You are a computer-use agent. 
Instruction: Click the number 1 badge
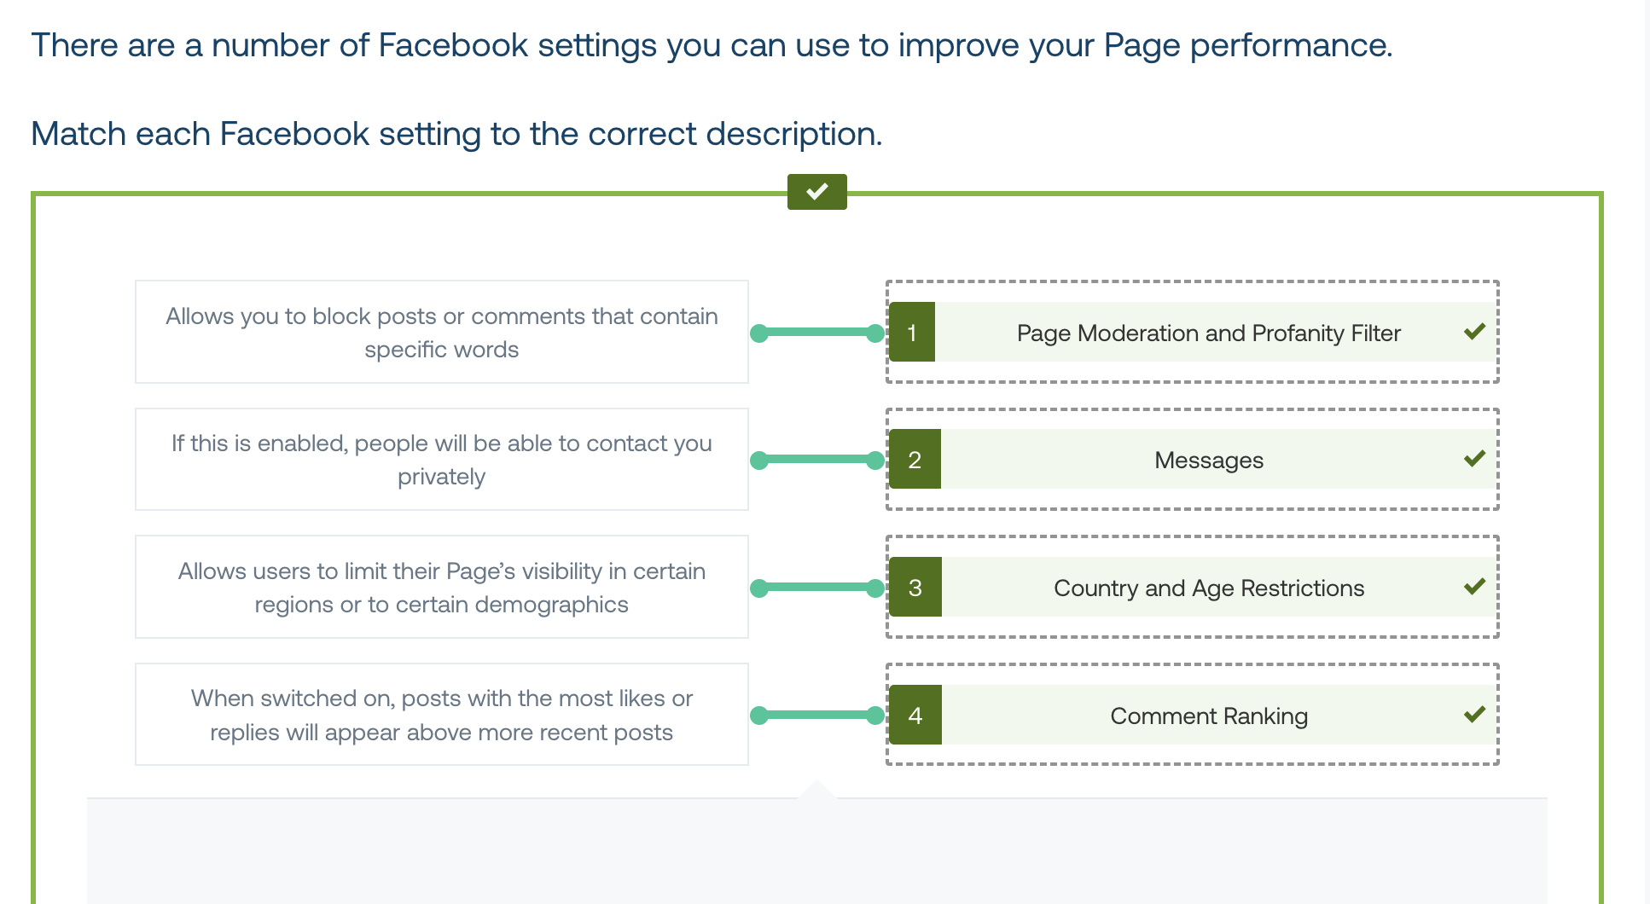coord(912,332)
